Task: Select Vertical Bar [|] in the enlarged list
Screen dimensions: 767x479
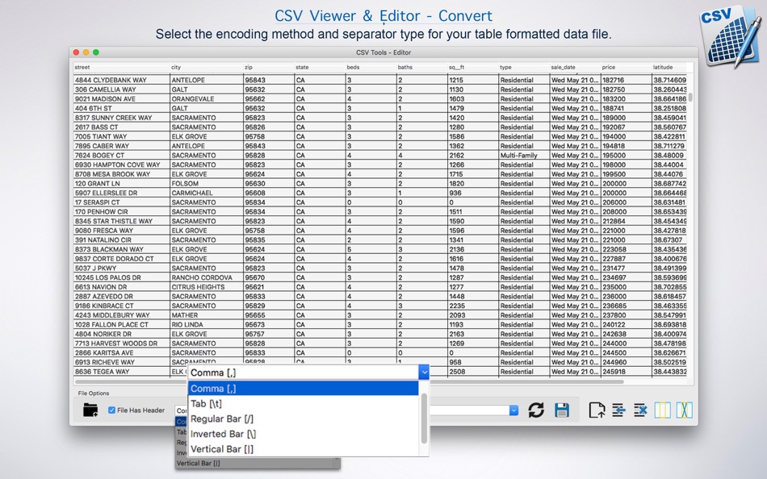Action: [x=304, y=449]
